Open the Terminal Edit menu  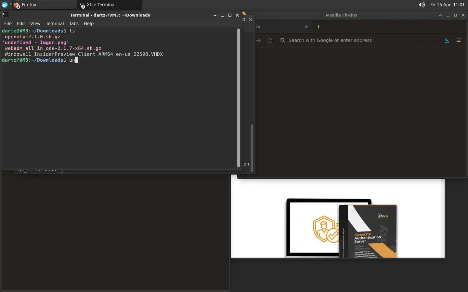click(x=21, y=23)
